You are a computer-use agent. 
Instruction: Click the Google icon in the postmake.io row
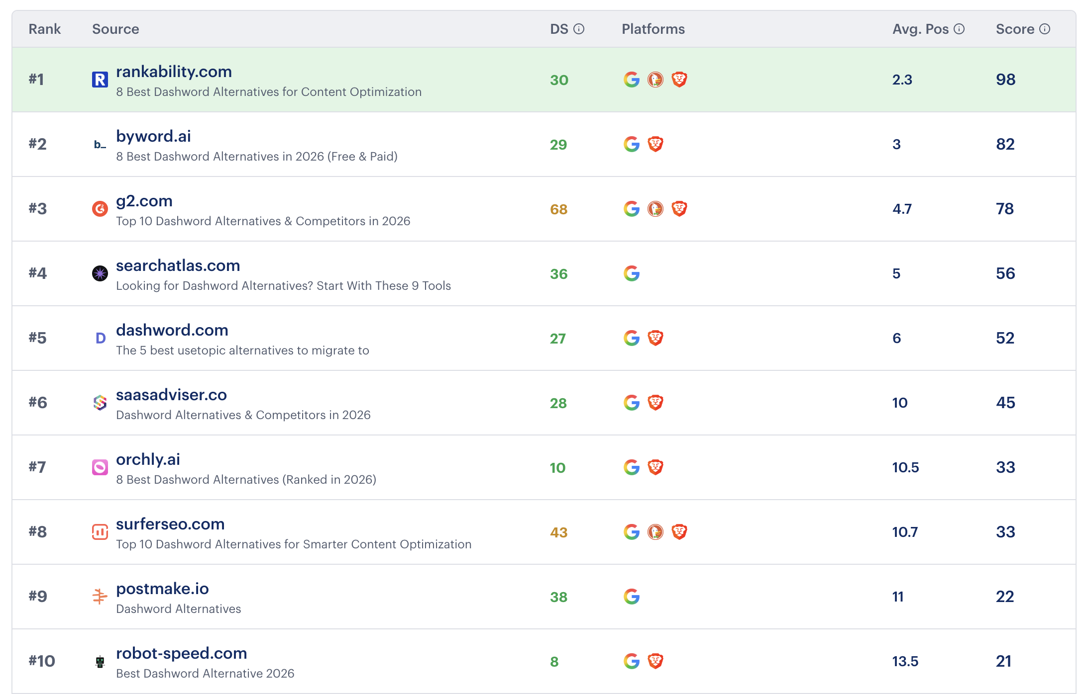631,596
